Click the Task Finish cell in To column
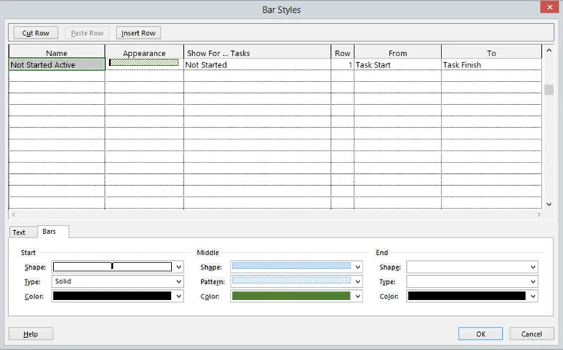 coord(492,64)
